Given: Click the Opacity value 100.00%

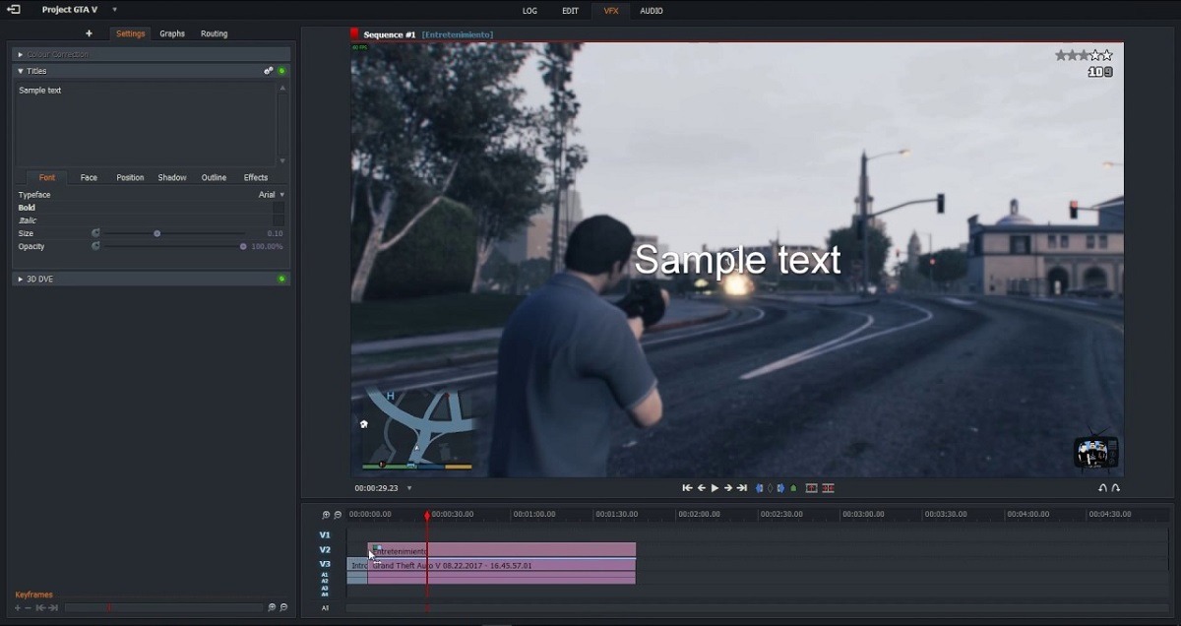Looking at the screenshot, I should 268,246.
